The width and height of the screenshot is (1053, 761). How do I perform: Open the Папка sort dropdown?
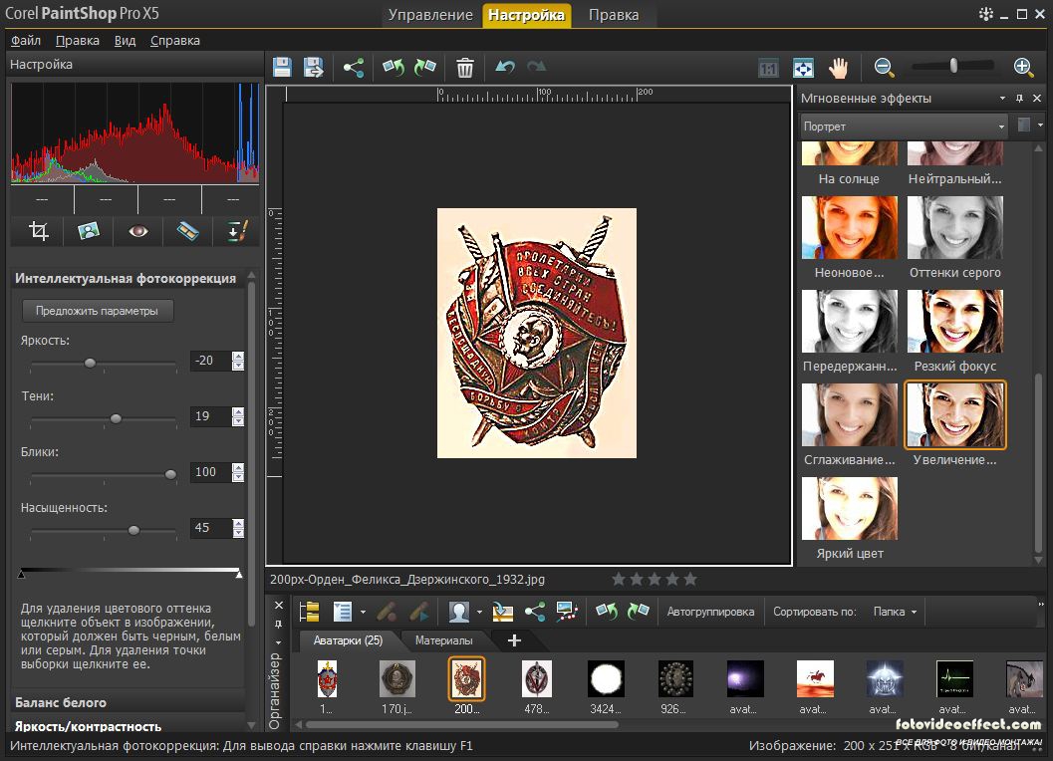[896, 612]
